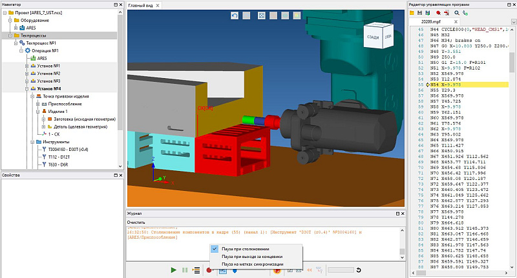517x278 pixels.
Task: Enable 'Пауза на метках синхронизации'
Action: [x=254, y=264]
